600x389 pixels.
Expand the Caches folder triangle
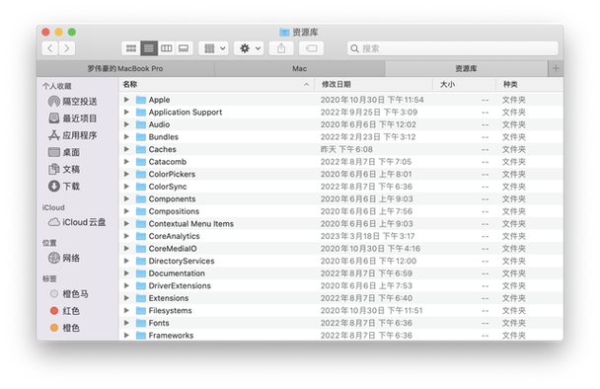[x=126, y=149]
